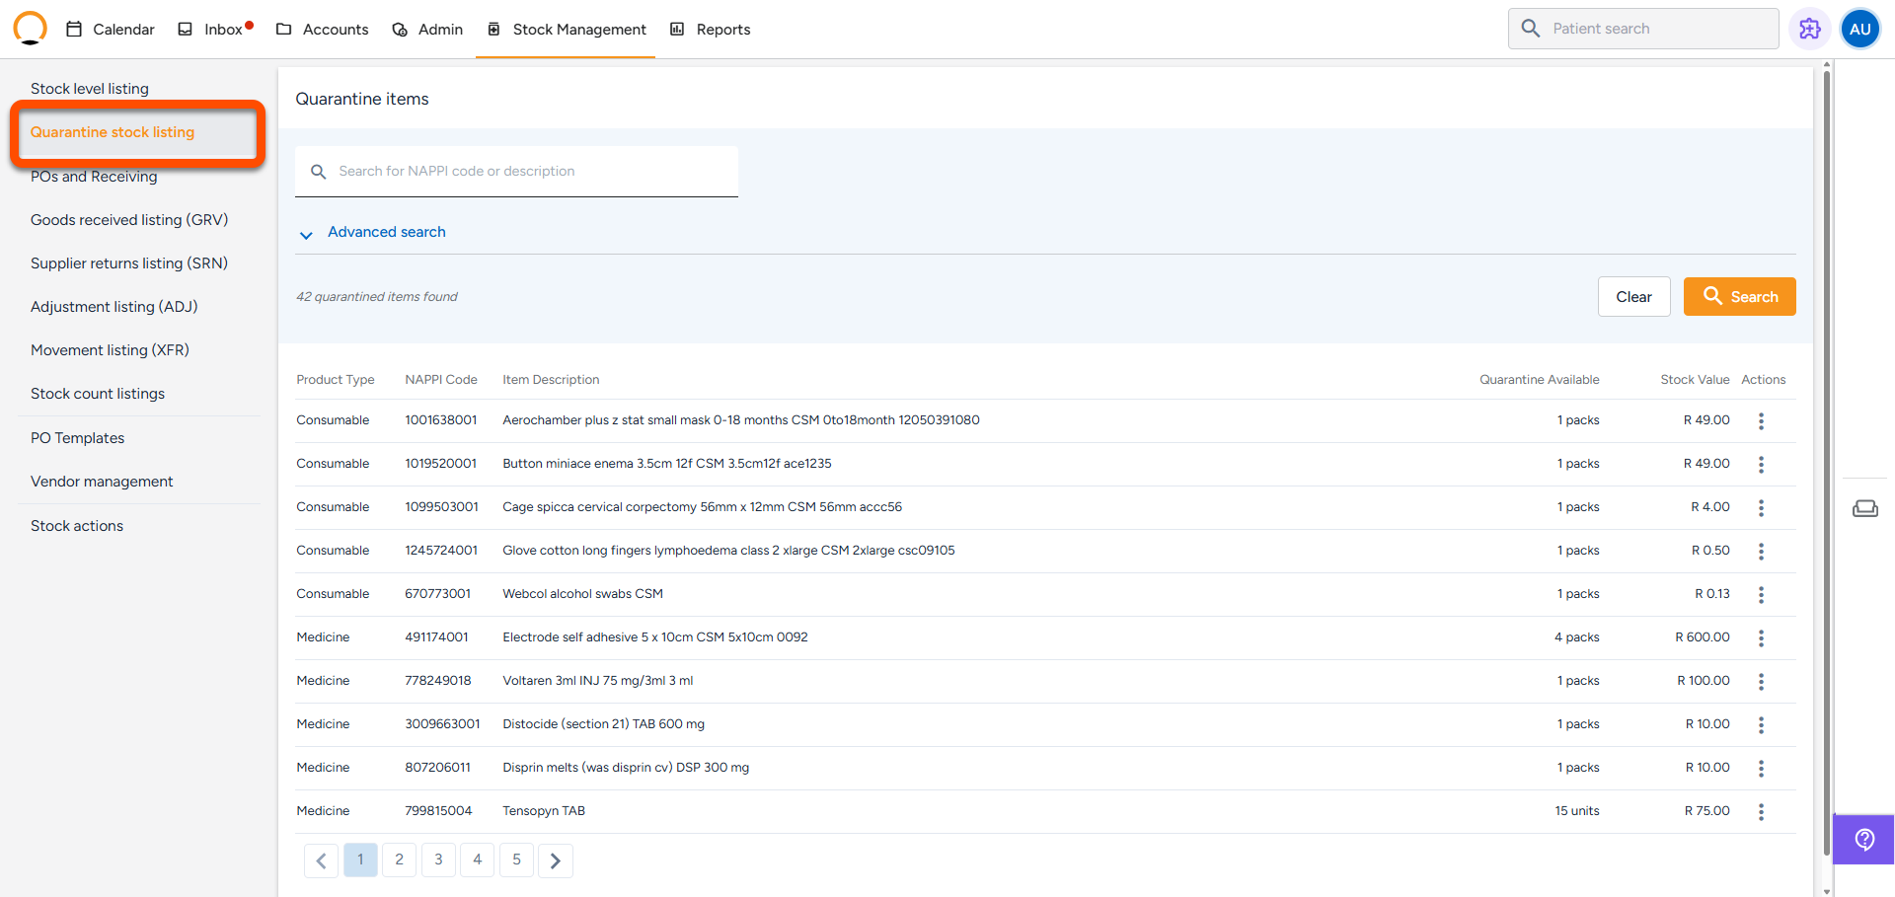Viewport: 1895px width, 897px height.
Task: Open the AU user avatar menu
Action: pyautogui.click(x=1859, y=29)
